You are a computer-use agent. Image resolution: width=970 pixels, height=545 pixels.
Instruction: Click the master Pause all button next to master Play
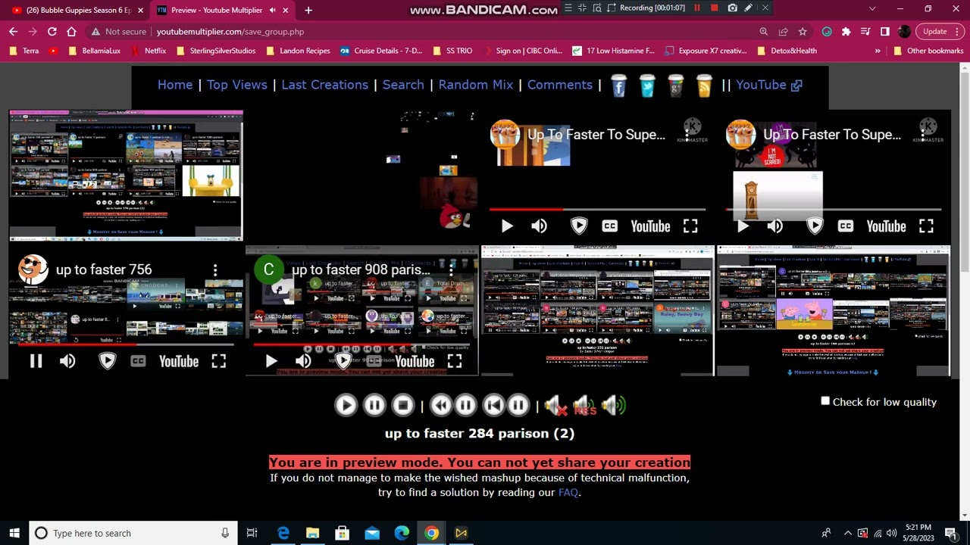tap(374, 405)
